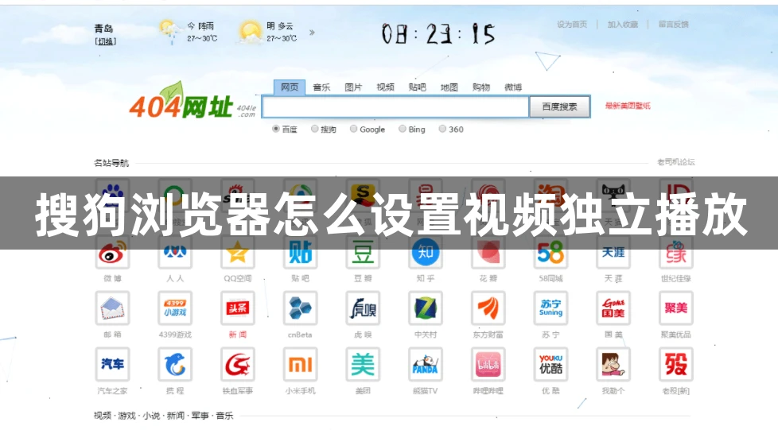778x430 pixels.
Task: Open the 设为首页 link
Action: [572, 25]
